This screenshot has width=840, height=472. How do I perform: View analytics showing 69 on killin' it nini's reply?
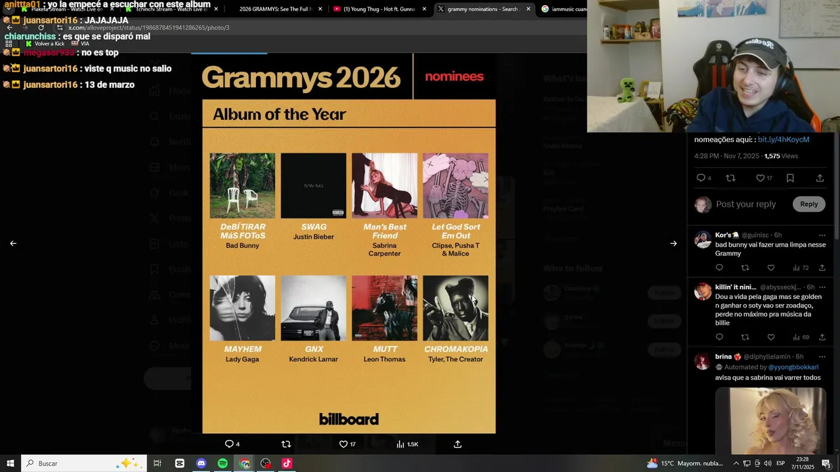(x=801, y=337)
